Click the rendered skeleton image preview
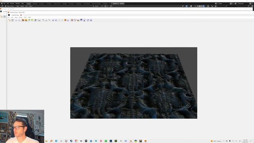The width and height of the screenshot is (254, 143). (134, 83)
